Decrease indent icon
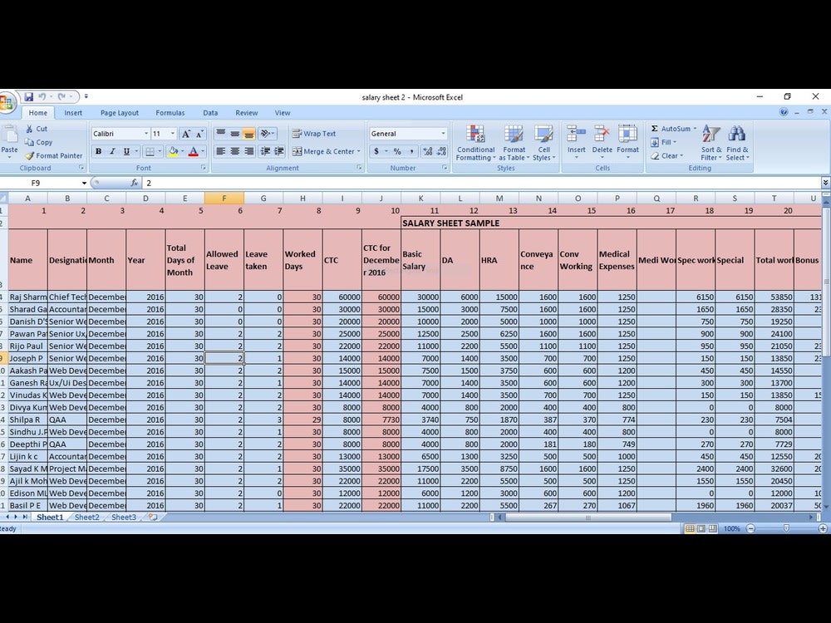The image size is (831, 623). coord(266,151)
